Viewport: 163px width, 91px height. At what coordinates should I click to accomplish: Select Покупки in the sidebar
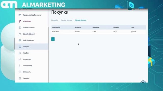point(32,47)
